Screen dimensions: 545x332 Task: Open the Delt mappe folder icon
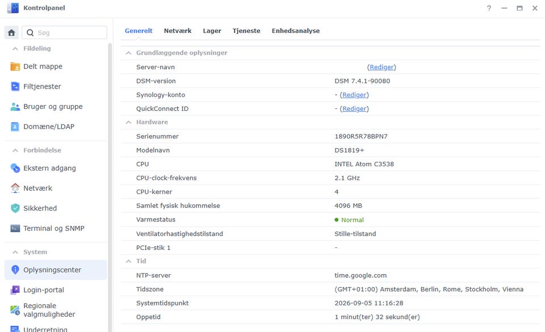click(x=15, y=66)
